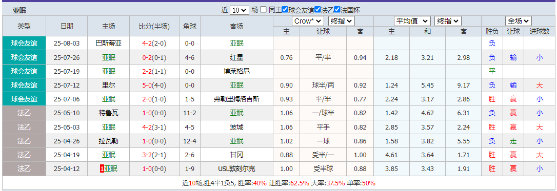
Task: Click the score 1-0 for 拉瓦勒 match
Action: [147, 141]
